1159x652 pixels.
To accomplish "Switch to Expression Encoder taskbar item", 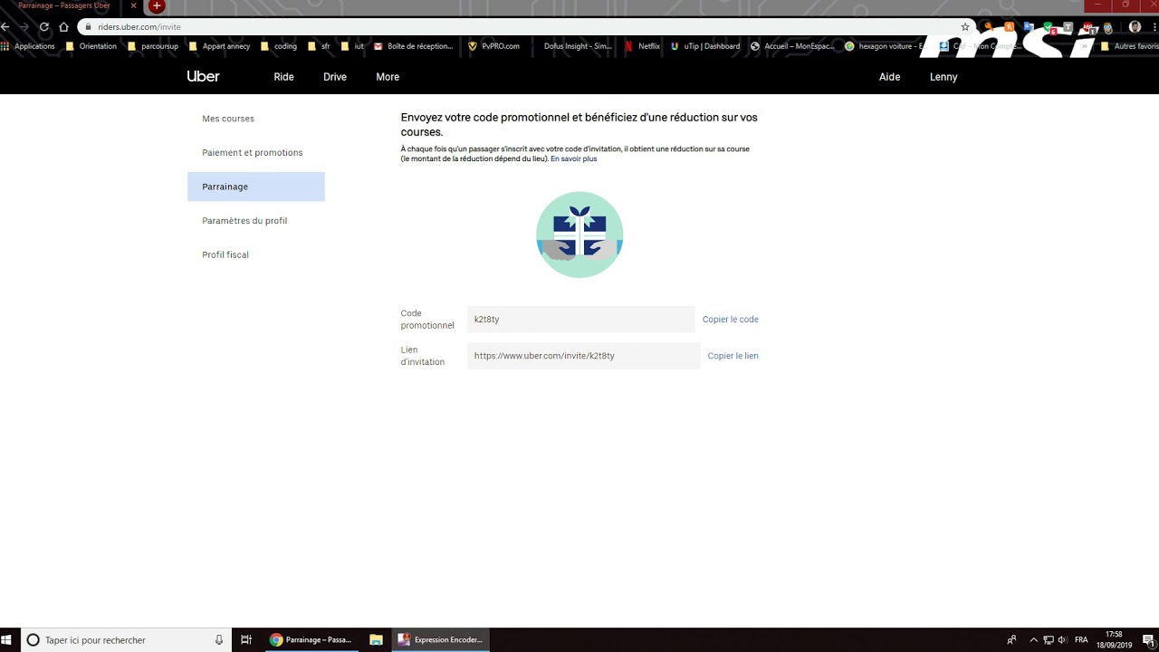I will pos(441,639).
